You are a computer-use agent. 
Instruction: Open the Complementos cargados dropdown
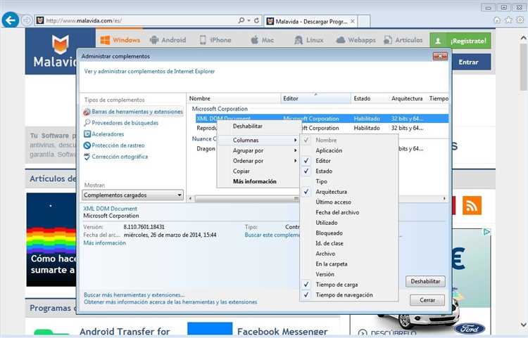coord(132,195)
